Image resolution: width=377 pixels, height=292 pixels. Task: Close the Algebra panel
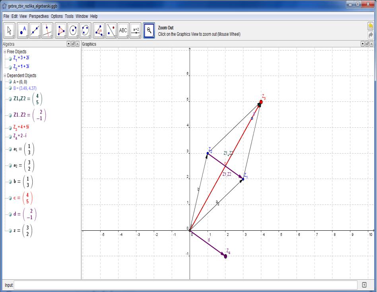pyautogui.click(x=78, y=44)
